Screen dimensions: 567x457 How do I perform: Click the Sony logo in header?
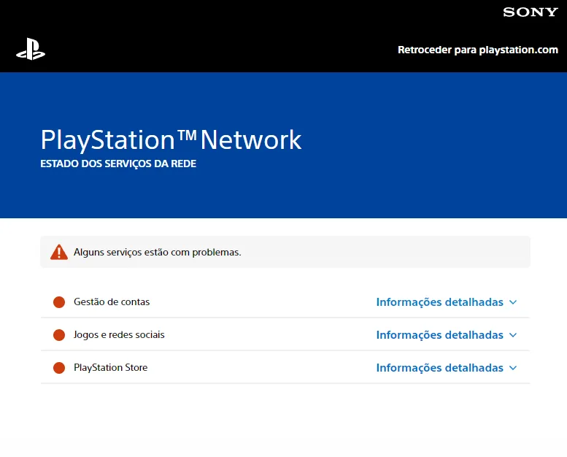click(x=530, y=12)
